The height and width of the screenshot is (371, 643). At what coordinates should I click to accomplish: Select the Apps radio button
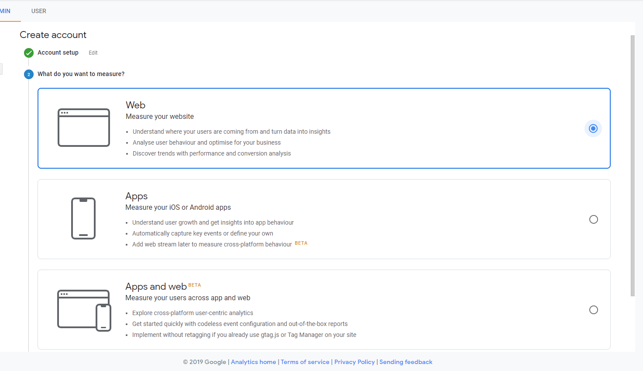[593, 219]
